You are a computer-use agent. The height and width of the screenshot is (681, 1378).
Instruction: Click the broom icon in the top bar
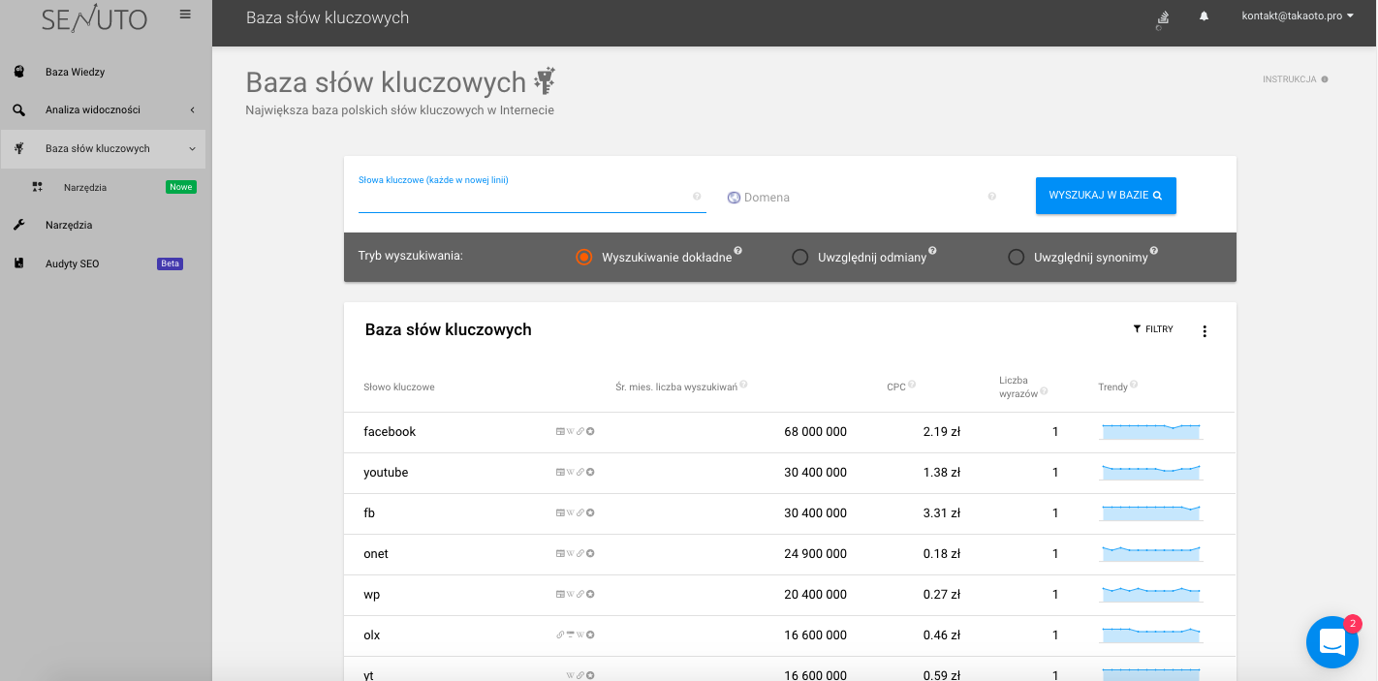click(1162, 19)
